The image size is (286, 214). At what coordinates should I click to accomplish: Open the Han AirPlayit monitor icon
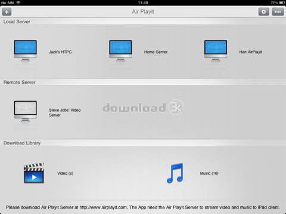click(216, 51)
